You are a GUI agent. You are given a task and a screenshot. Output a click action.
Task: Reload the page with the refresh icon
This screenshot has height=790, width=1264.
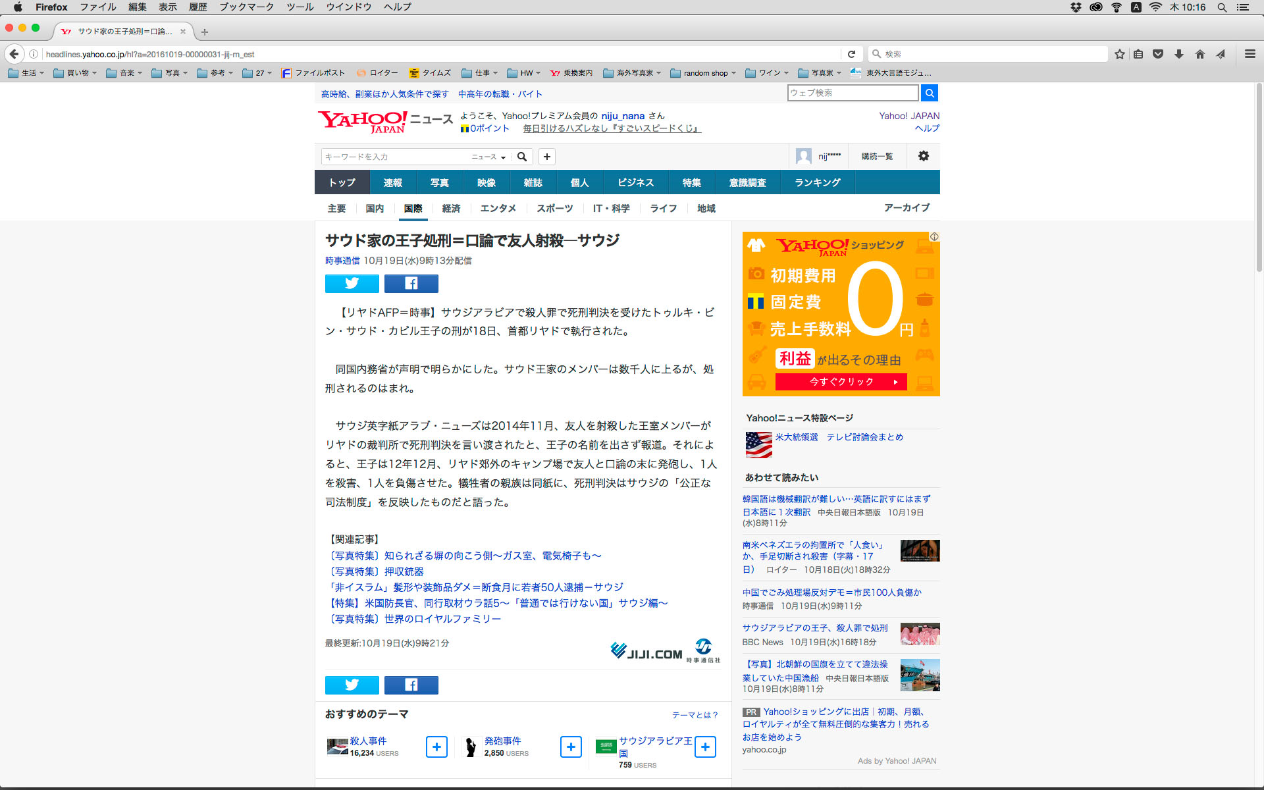coord(851,54)
